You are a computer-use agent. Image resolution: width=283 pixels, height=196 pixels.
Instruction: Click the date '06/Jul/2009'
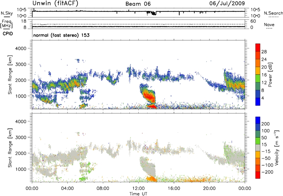point(227,3)
